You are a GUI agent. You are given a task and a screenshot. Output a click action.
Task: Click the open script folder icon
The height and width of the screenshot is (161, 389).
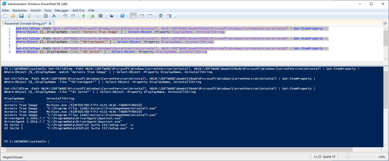(x=13, y=16)
